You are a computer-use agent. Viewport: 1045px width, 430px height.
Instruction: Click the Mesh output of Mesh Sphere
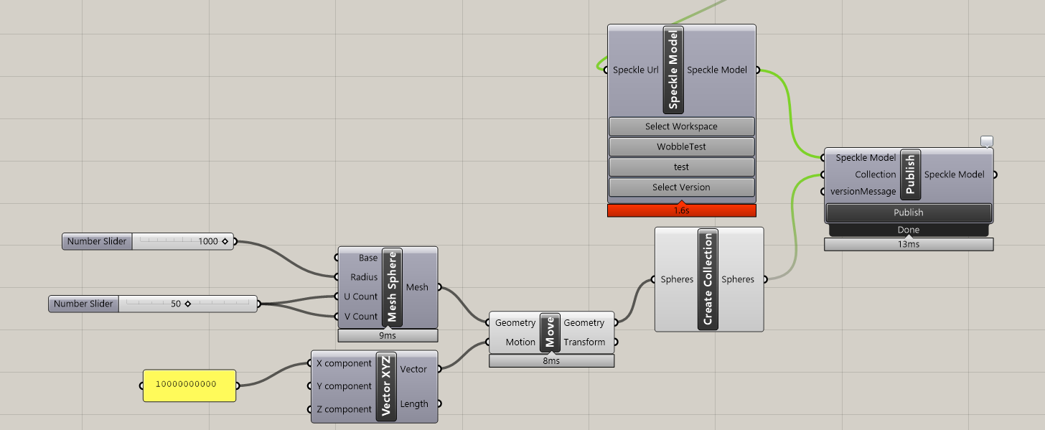(417, 287)
